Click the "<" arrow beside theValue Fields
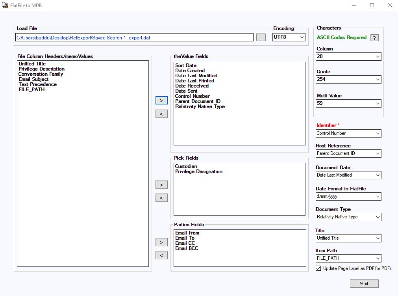This screenshot has height=296, width=398. (x=161, y=114)
